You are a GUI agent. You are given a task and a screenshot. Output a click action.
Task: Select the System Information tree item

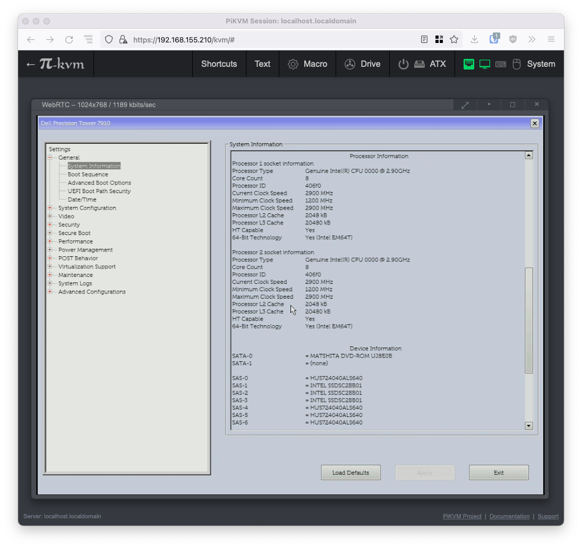94,166
